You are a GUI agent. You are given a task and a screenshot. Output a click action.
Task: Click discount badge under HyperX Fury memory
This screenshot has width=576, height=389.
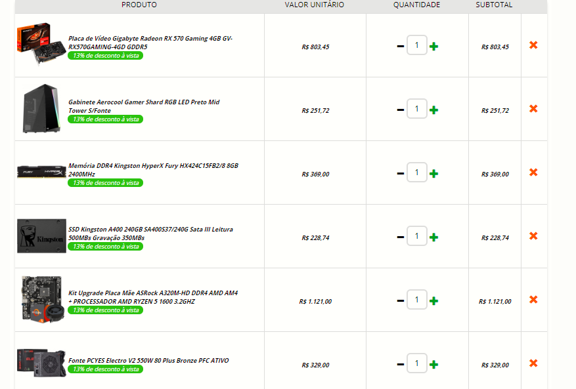[x=106, y=183]
